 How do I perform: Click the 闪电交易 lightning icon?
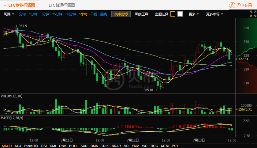[233, 5]
